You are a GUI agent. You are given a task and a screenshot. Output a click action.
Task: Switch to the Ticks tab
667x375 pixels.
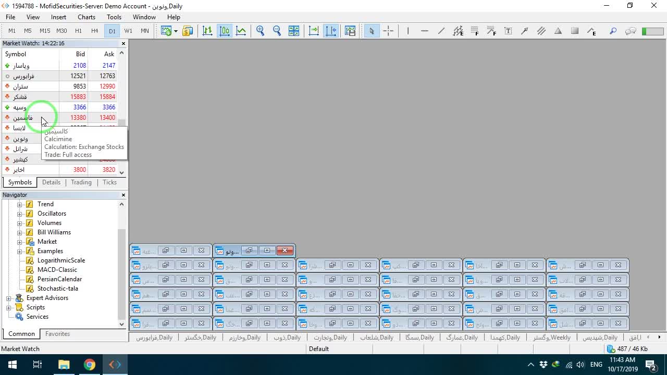[x=109, y=182]
